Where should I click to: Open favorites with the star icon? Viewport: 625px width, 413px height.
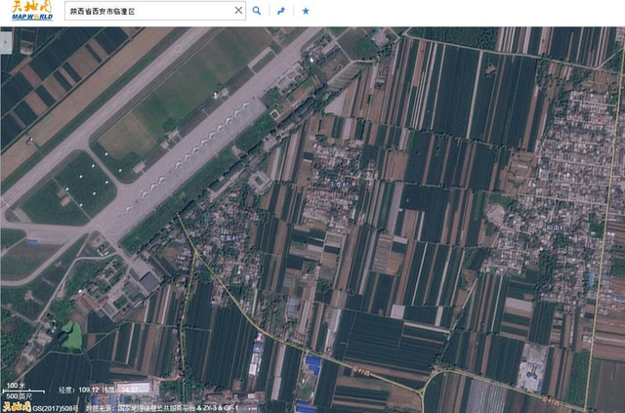point(306,11)
